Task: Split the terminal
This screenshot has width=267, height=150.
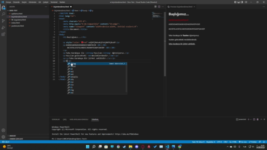Action: point(254,120)
